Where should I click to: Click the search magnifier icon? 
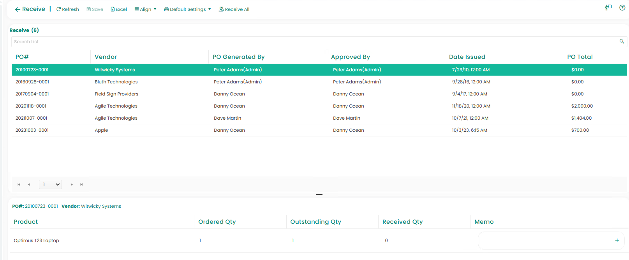pos(622,42)
